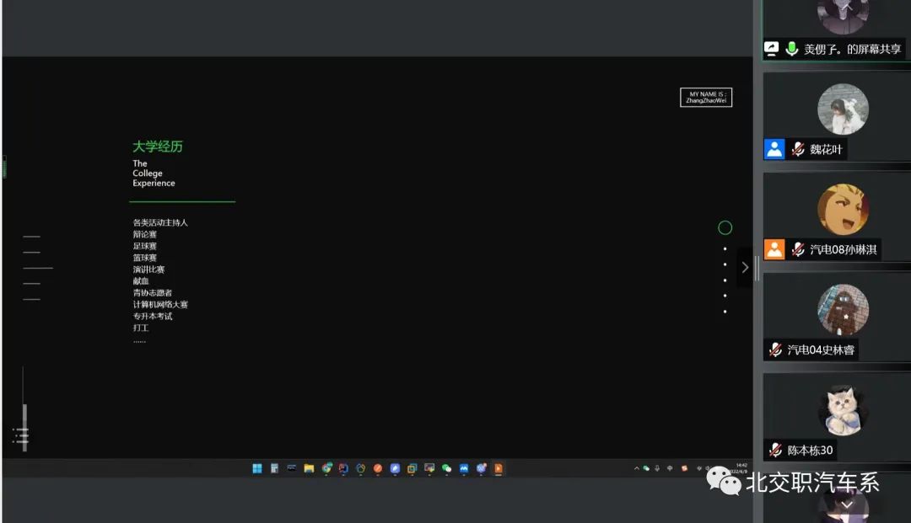This screenshot has height=523, width=911.
Task: Click the green microphone icon of screen sharer
Action: pyautogui.click(x=792, y=49)
